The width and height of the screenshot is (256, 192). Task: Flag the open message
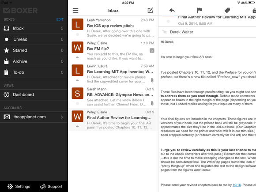click(x=200, y=11)
